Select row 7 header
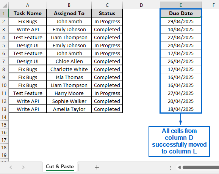The image size is (219, 174). tap(4, 61)
